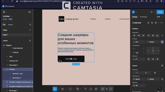Align selection to the right

[x=143, y=36]
